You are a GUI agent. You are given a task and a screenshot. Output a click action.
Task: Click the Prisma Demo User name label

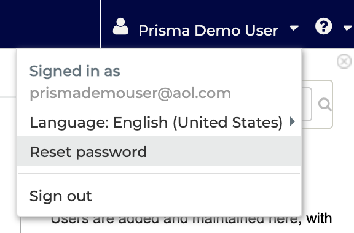[x=208, y=31]
